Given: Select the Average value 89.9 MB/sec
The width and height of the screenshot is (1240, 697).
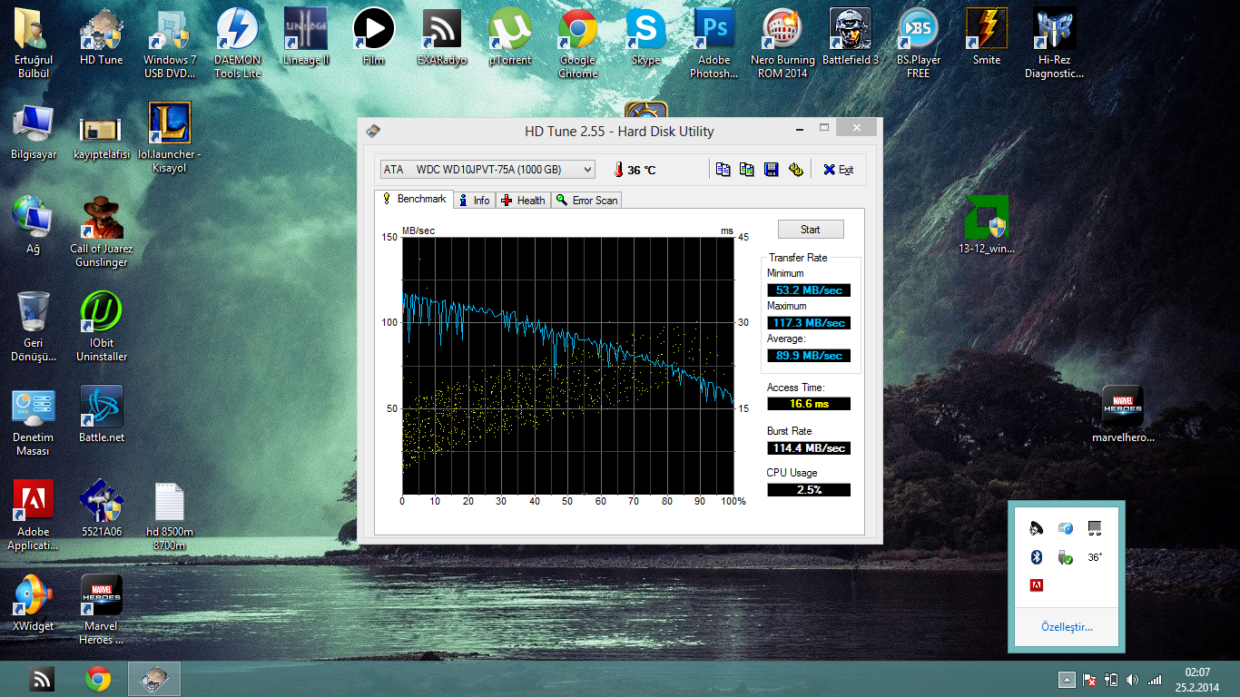Looking at the screenshot, I should pyautogui.click(x=809, y=356).
